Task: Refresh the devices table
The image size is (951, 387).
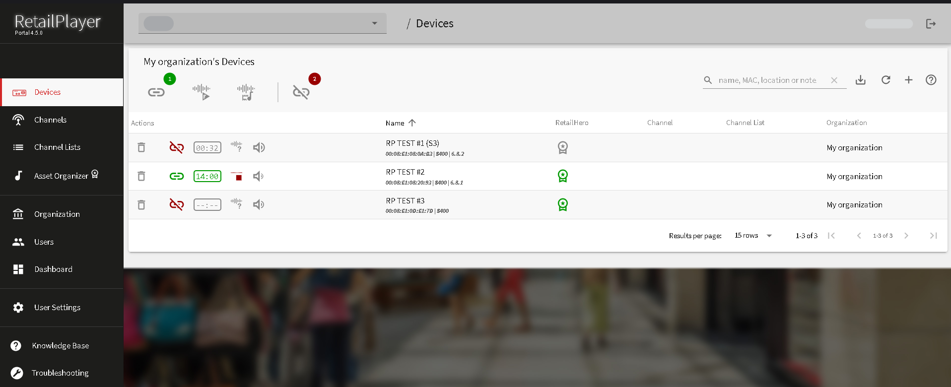Action: click(x=885, y=80)
